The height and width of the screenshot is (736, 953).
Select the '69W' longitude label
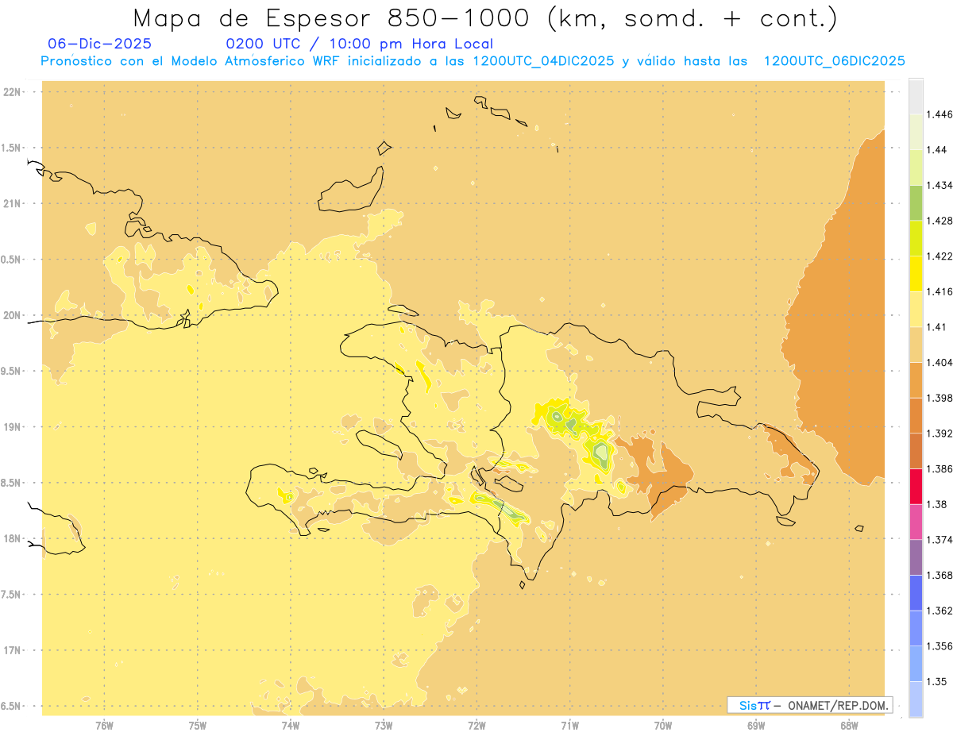click(x=756, y=725)
